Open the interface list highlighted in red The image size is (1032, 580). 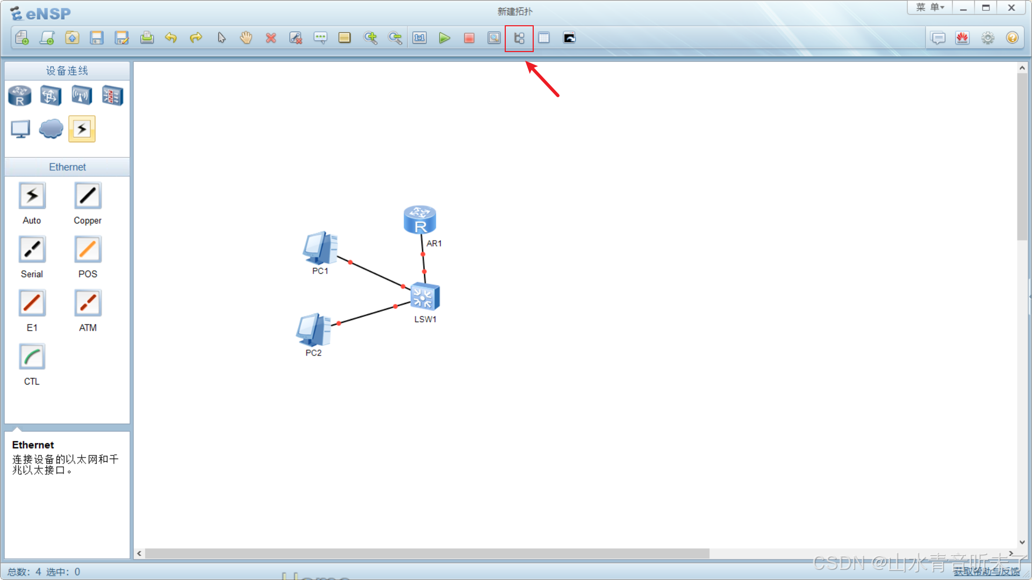(519, 38)
